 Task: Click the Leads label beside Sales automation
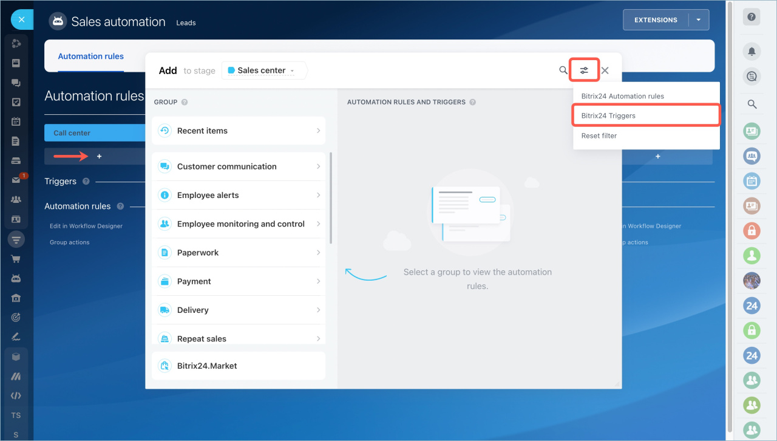(186, 23)
